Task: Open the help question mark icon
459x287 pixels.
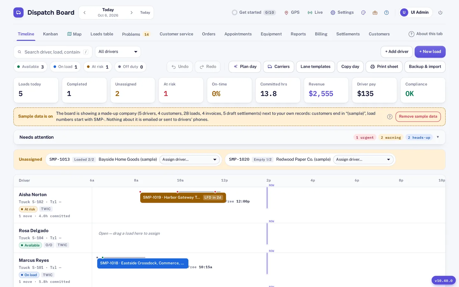Action: point(386,12)
